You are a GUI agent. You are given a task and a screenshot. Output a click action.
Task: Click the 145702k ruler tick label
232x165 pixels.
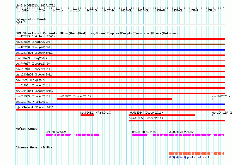[75, 10]
